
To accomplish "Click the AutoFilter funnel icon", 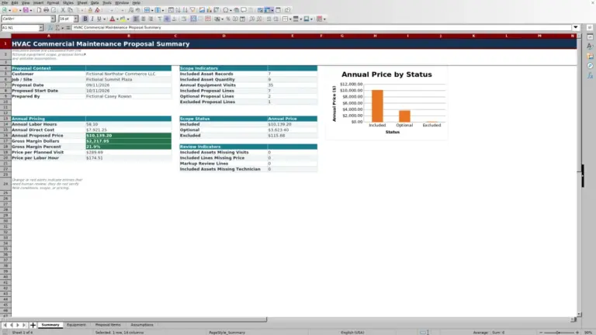I will (192, 10).
